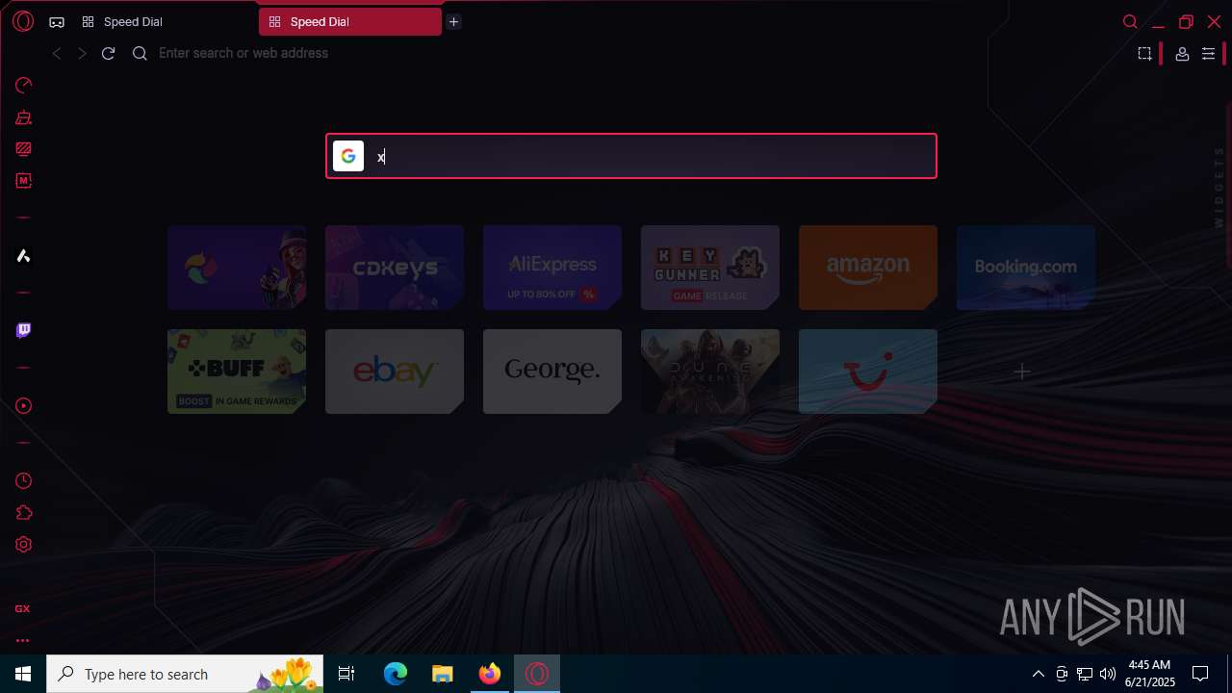1232x693 pixels.
Task: Open the TUI speed dial tile
Action: pyautogui.click(x=868, y=372)
